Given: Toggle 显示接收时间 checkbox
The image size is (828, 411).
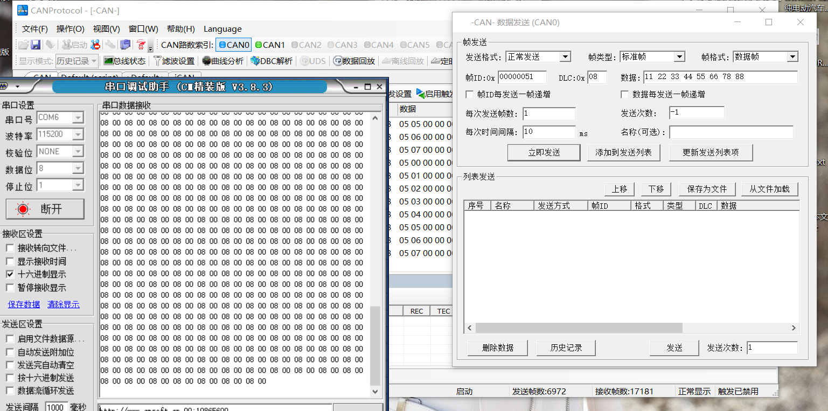Looking at the screenshot, I should 10,261.
